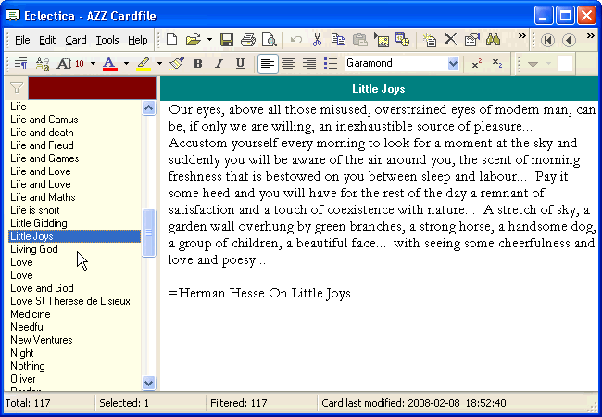Image resolution: width=602 pixels, height=417 pixels.
Task: Delete the card with the X icon
Action: click(x=450, y=40)
